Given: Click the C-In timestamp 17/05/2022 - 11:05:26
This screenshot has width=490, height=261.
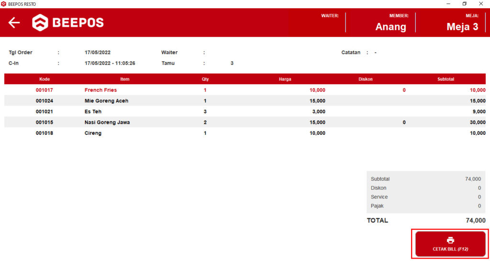Looking at the screenshot, I should (x=110, y=63).
